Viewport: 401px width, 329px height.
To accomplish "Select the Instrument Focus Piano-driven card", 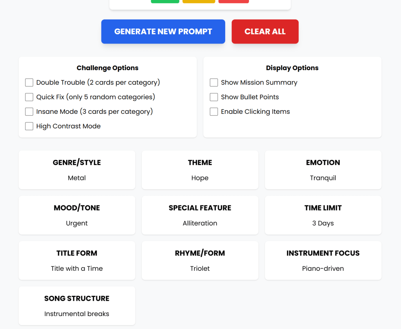I will pyautogui.click(x=323, y=261).
